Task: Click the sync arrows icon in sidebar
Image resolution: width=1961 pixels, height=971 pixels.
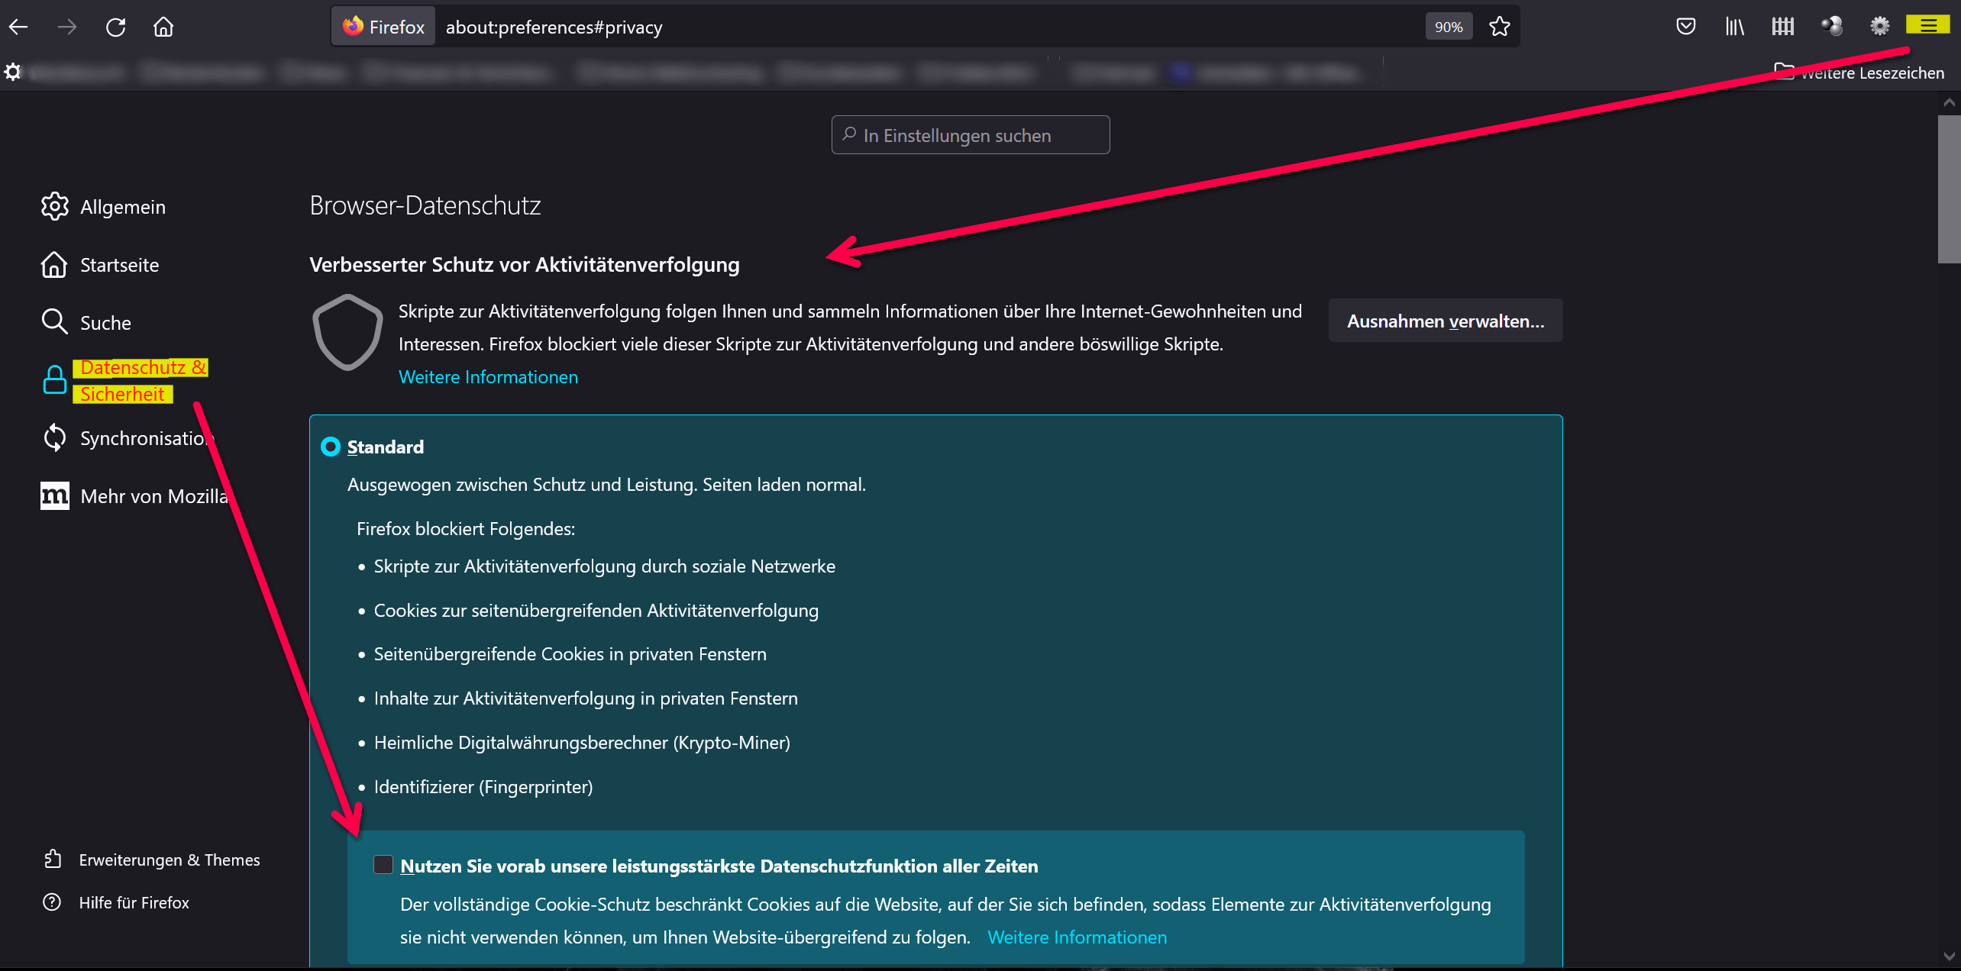Action: click(54, 438)
